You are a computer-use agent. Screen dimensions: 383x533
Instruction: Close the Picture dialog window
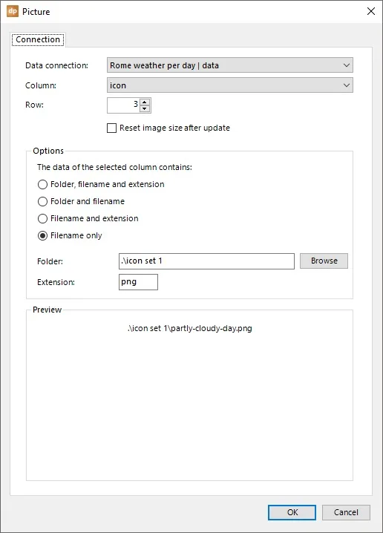[x=371, y=11]
